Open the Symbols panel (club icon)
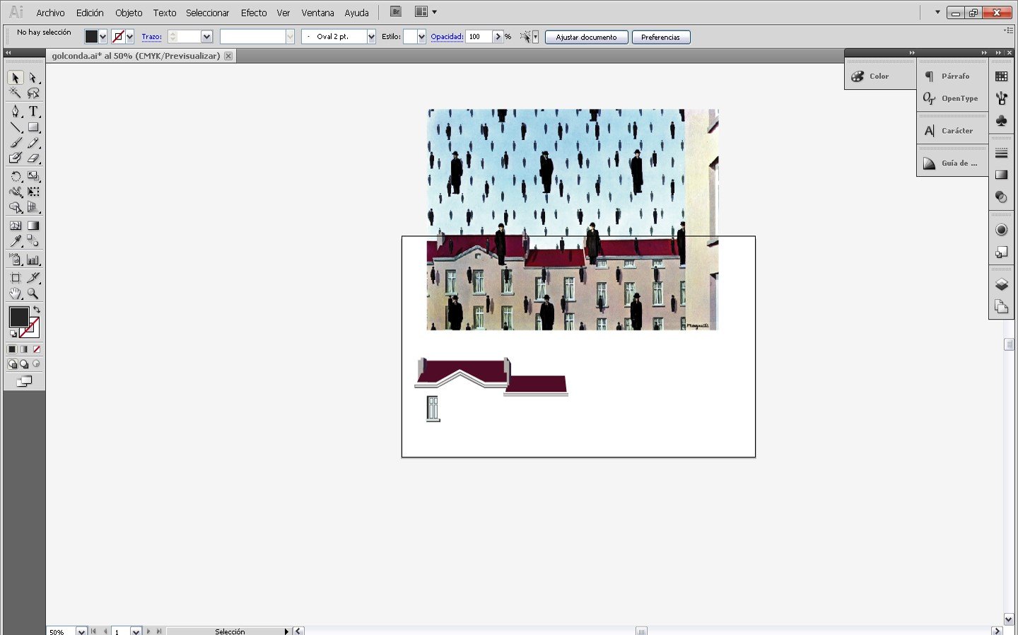The width and height of the screenshot is (1018, 635). tap(1001, 121)
